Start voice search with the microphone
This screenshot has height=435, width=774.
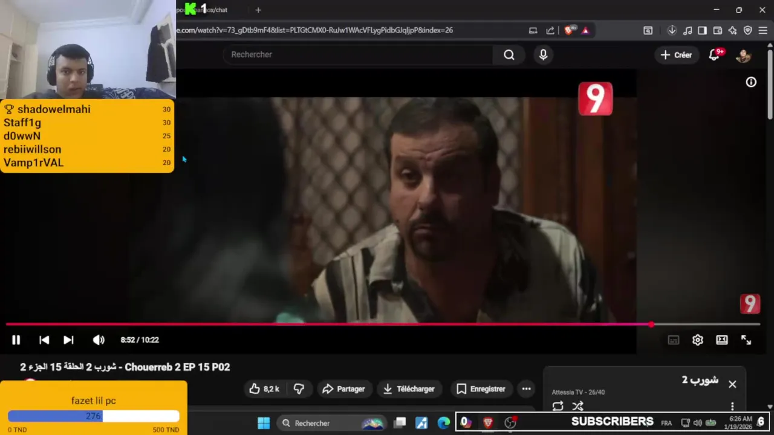pyautogui.click(x=543, y=55)
